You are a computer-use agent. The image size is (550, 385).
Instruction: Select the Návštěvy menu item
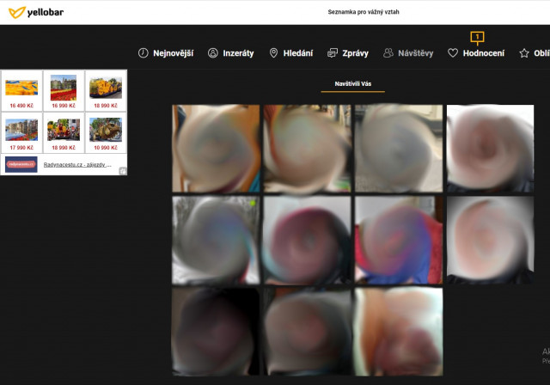pos(416,53)
